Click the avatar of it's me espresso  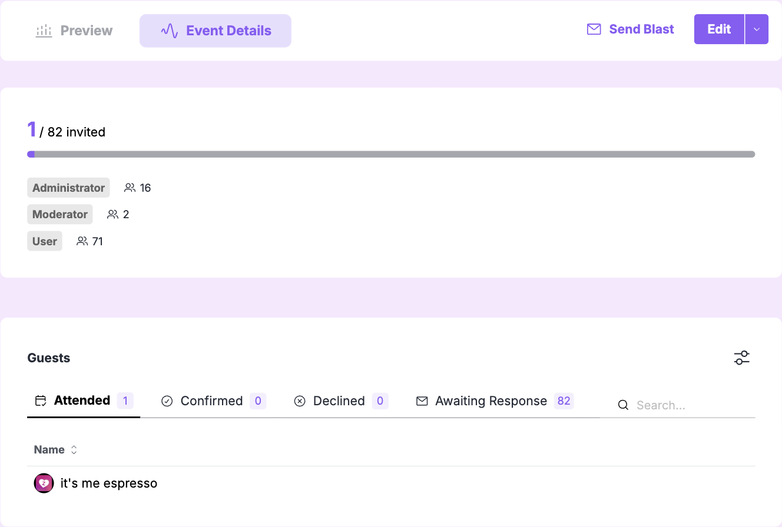(x=44, y=483)
